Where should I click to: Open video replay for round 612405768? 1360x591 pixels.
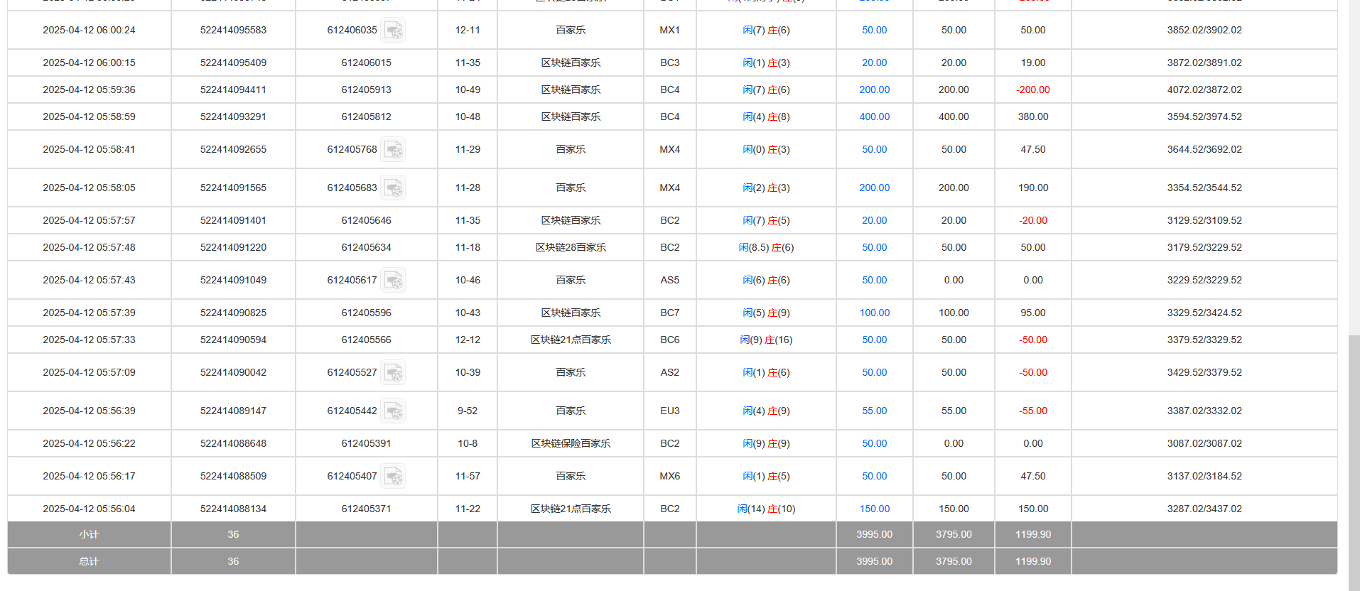[x=393, y=150]
